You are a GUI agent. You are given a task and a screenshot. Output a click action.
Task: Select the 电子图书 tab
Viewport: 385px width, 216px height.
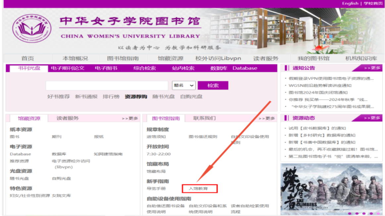[x=105, y=68]
